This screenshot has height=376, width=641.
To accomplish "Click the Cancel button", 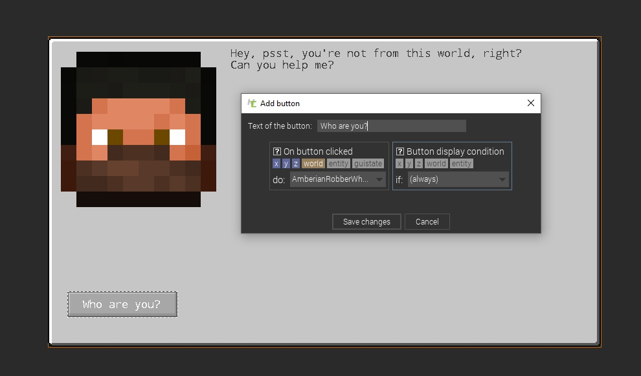I will (427, 221).
